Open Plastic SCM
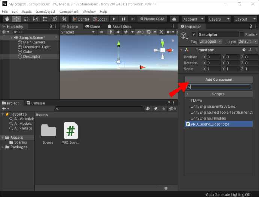The image size is (259, 197). pyautogui.click(x=152, y=19)
